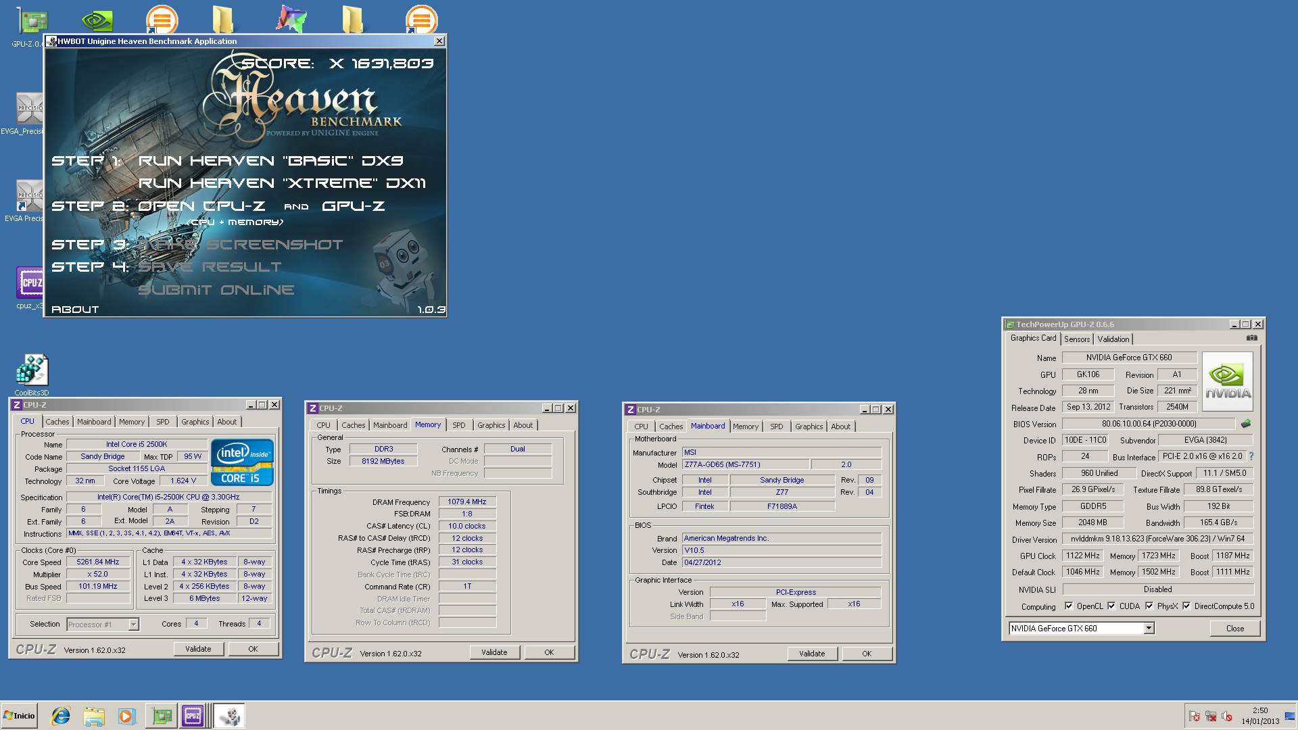This screenshot has height=730, width=1298.
Task: Click the BIOS save chip icon in GPU-Z
Action: pyautogui.click(x=1246, y=424)
